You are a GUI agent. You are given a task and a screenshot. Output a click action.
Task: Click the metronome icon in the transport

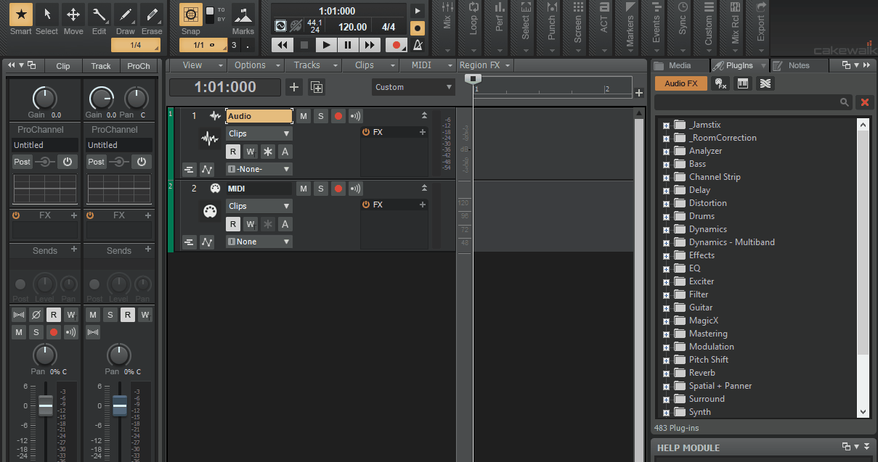(x=418, y=45)
